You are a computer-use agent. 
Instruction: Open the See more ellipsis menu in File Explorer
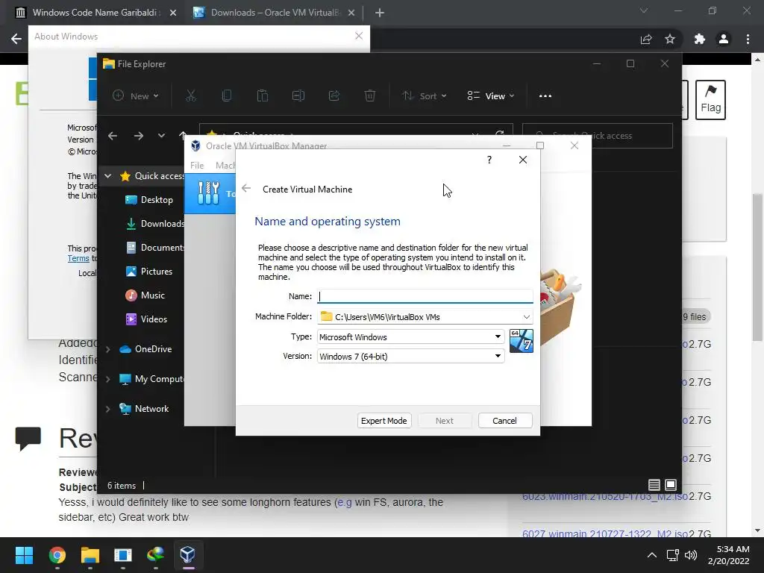point(545,96)
